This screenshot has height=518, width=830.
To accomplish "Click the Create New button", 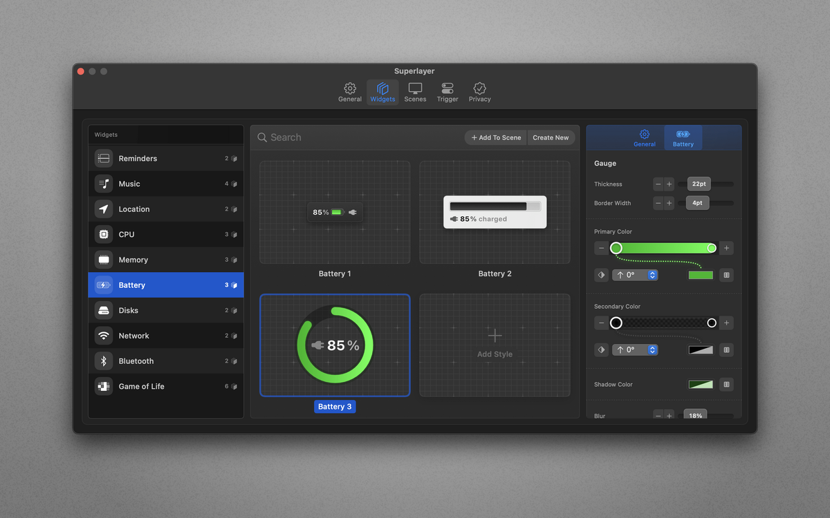I will [551, 137].
